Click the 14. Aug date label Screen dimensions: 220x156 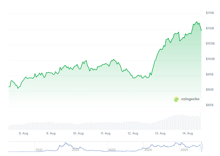pos(188,133)
